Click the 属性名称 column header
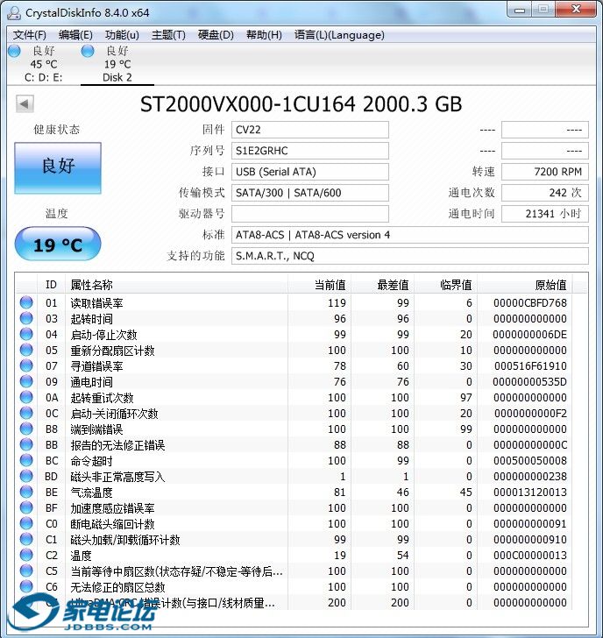This screenshot has width=603, height=638. pos(176,285)
